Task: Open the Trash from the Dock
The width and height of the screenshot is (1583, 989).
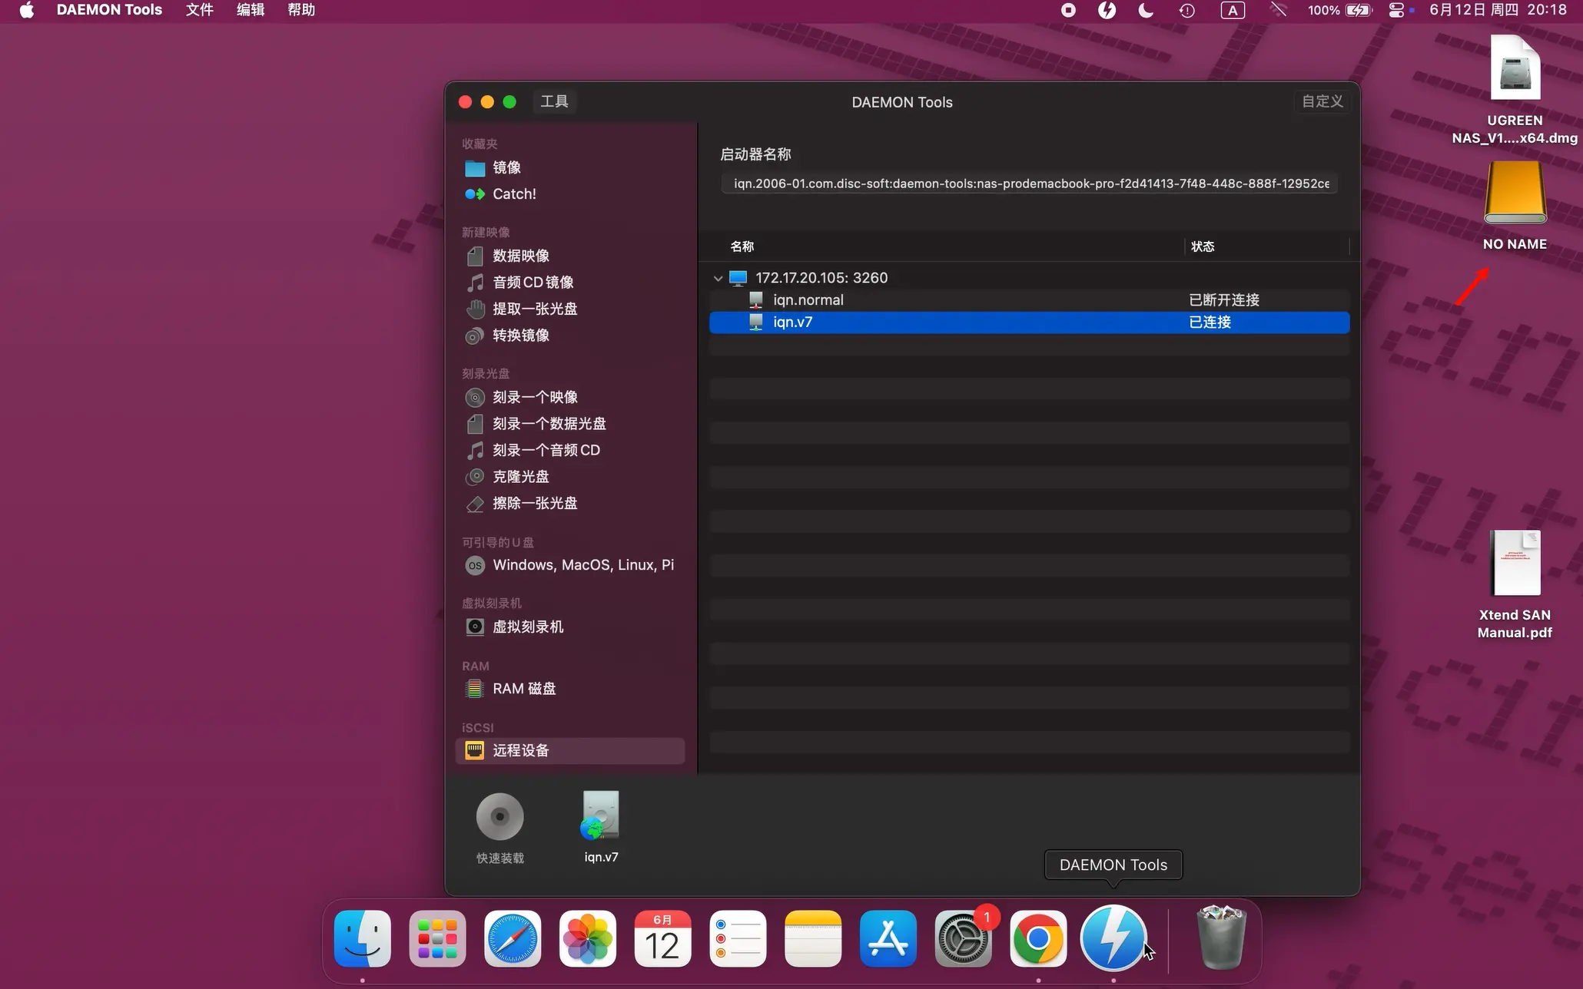Action: click(1222, 937)
